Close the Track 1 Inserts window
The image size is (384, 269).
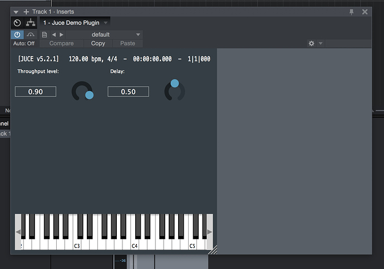point(365,12)
